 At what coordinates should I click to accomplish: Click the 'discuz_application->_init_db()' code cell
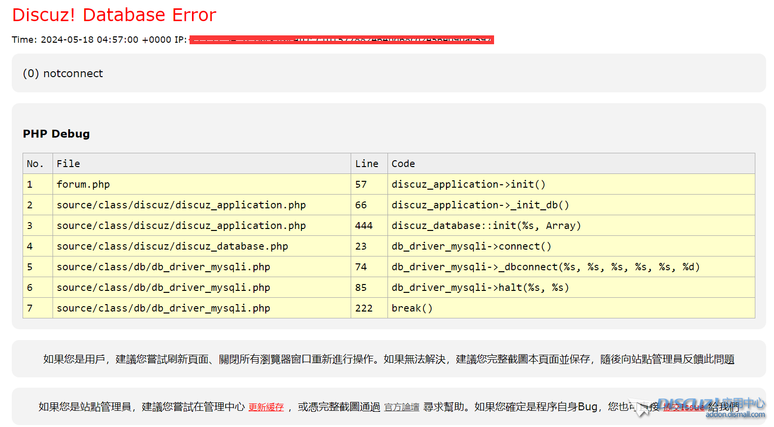(571, 205)
